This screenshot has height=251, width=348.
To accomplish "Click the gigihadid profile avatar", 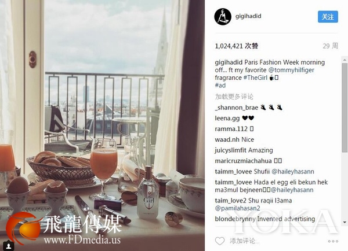I will 223,17.
